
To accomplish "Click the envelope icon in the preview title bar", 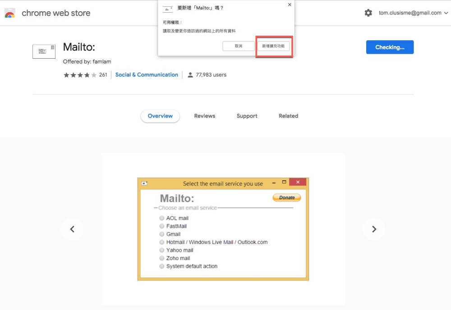I will [x=144, y=183].
